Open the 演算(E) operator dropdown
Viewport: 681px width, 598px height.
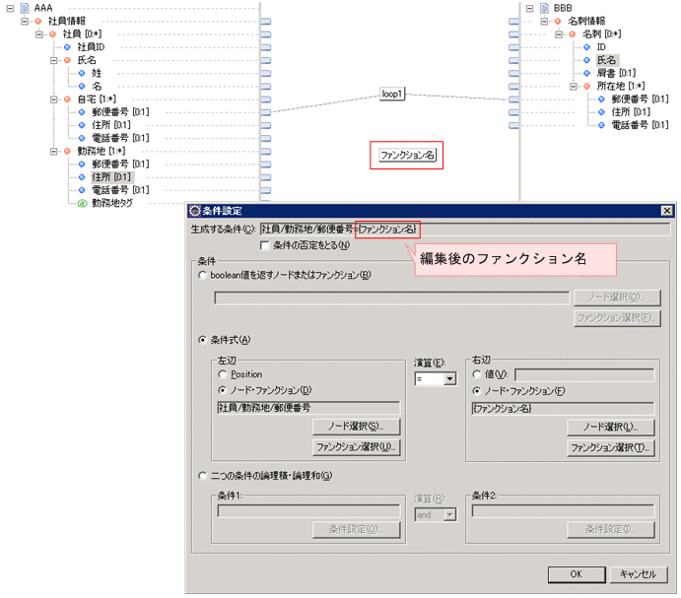pos(449,378)
